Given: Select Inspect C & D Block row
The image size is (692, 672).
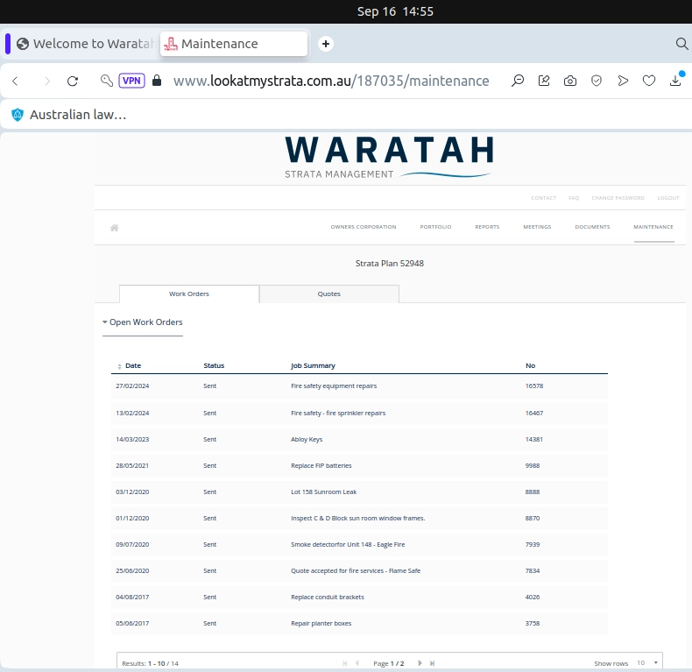Looking at the screenshot, I should 359,519.
